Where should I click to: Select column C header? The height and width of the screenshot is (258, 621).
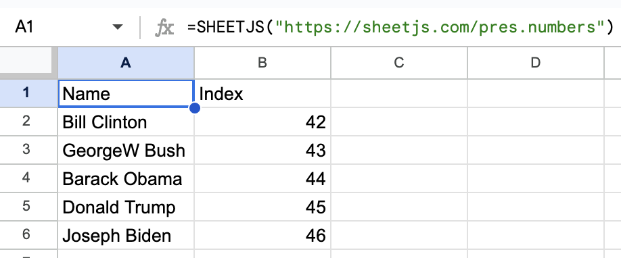tap(399, 63)
